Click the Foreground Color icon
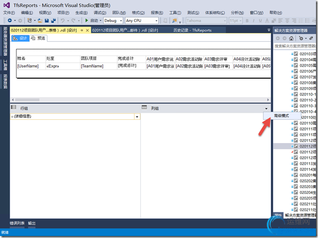 coord(267,21)
